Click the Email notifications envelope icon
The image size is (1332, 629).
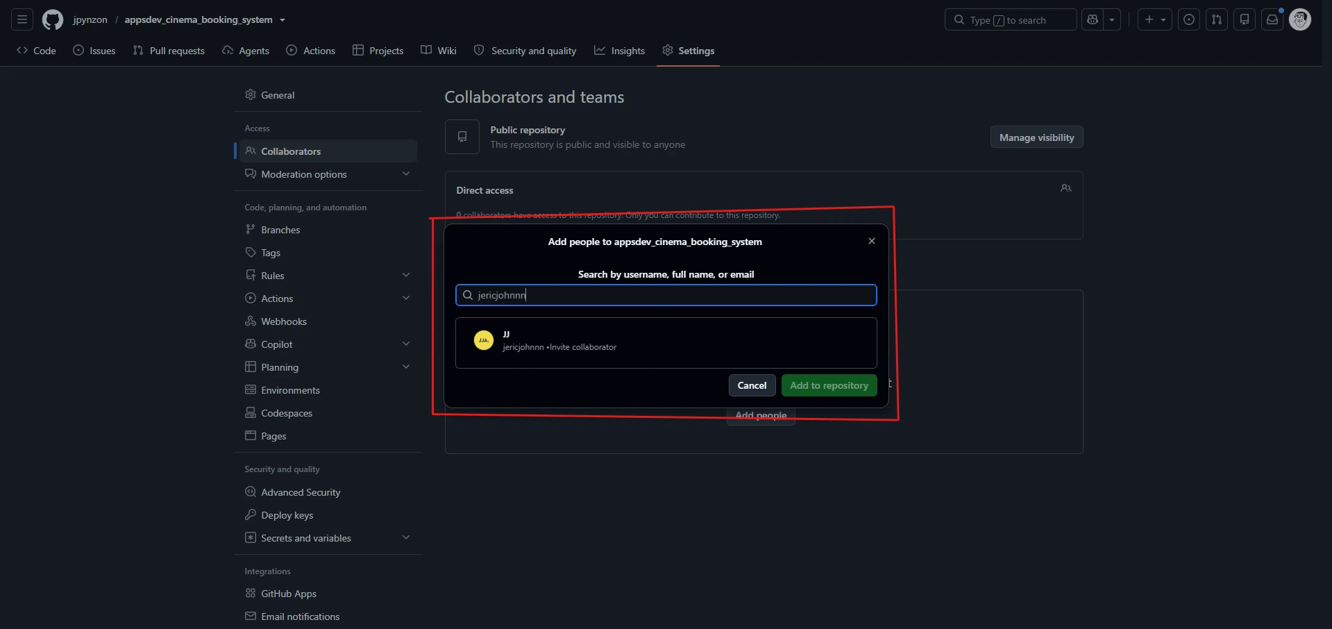(251, 617)
